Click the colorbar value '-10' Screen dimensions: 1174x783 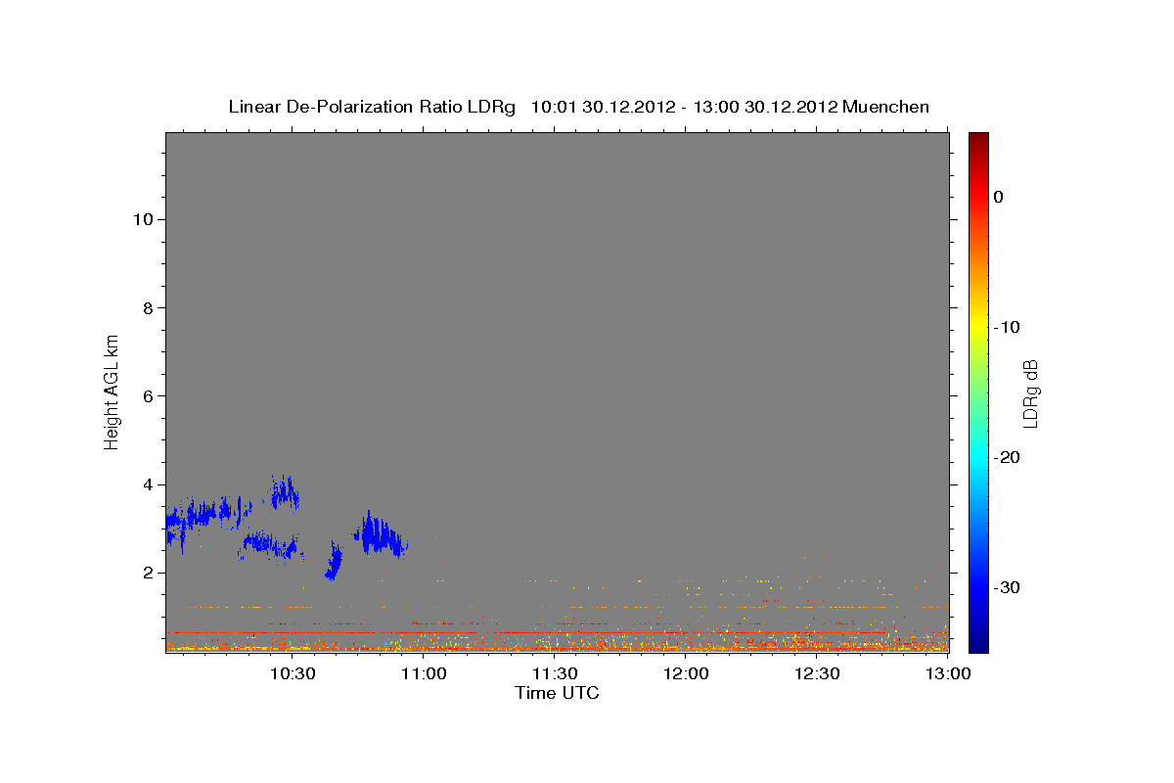[1008, 327]
